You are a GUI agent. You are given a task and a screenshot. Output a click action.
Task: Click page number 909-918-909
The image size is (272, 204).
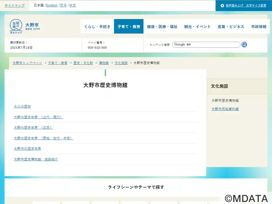tap(97, 48)
